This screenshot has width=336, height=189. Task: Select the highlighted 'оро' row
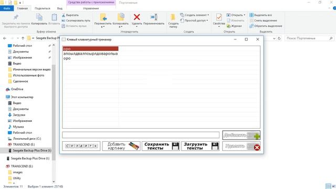point(90,49)
